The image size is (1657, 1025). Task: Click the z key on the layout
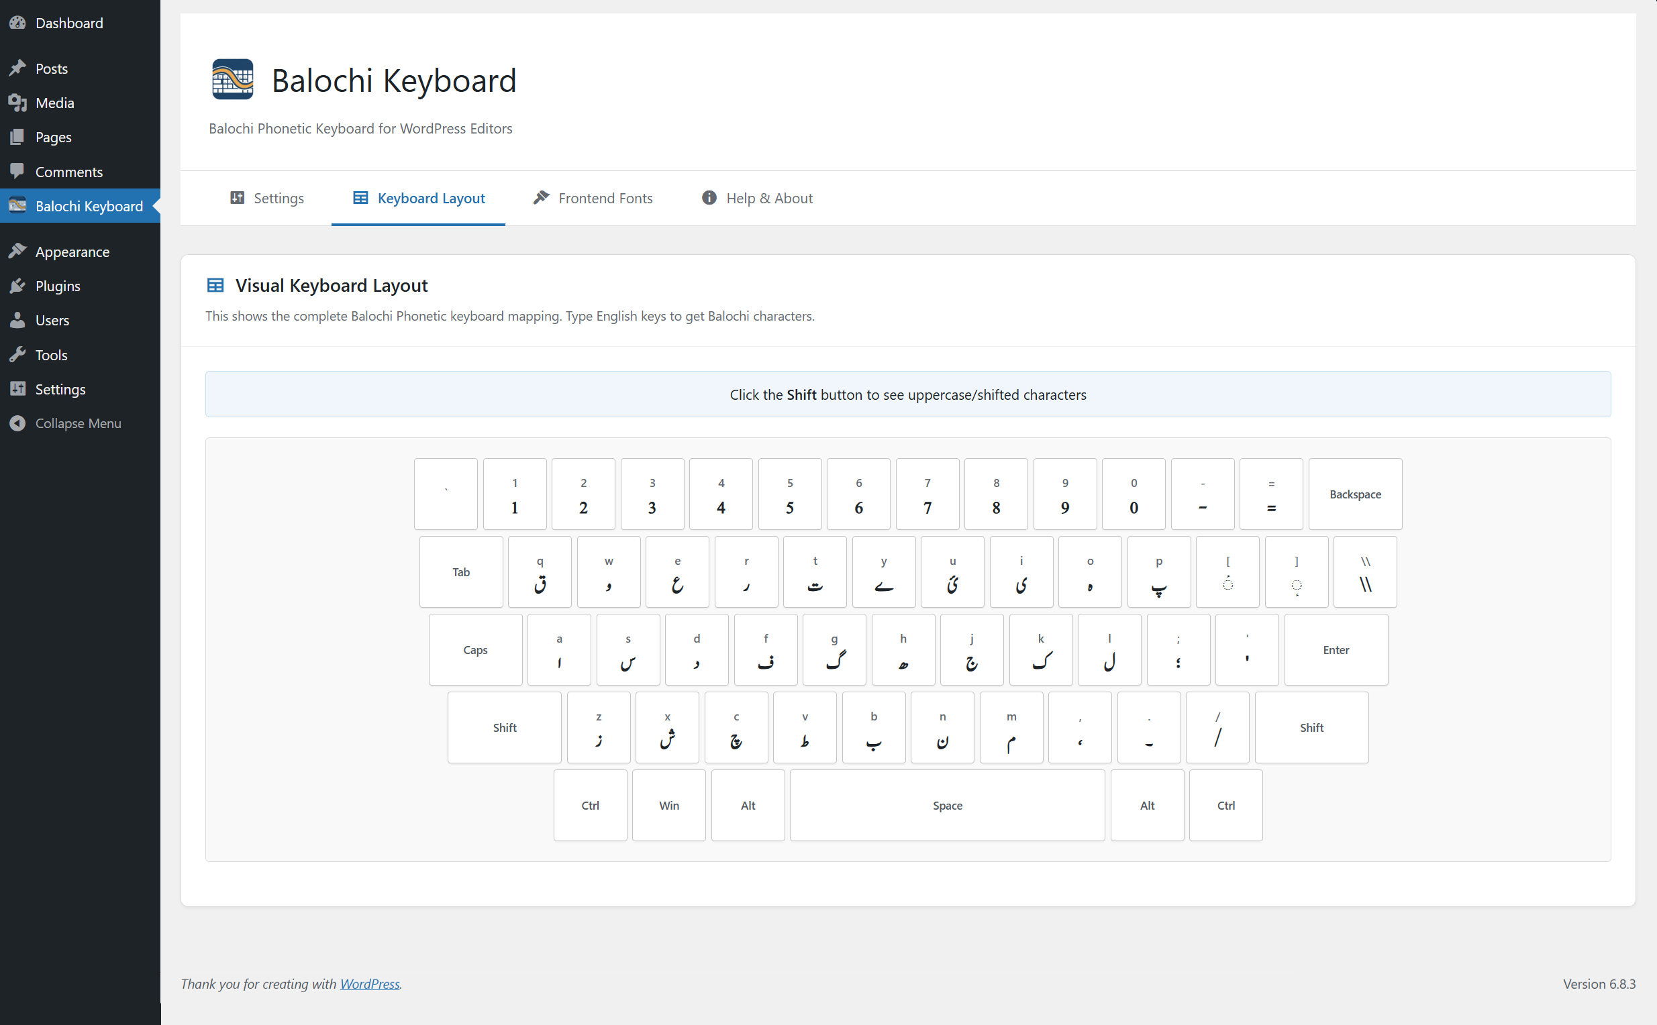tap(598, 727)
